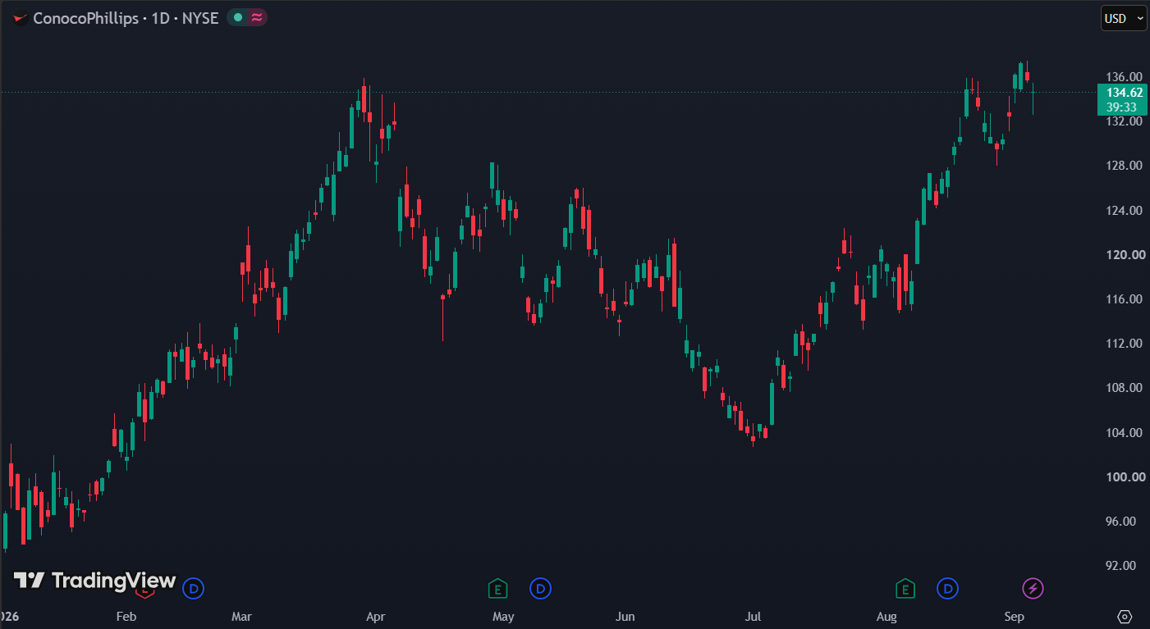Click the Apr label on time axis
This screenshot has height=629, width=1150.
click(375, 616)
